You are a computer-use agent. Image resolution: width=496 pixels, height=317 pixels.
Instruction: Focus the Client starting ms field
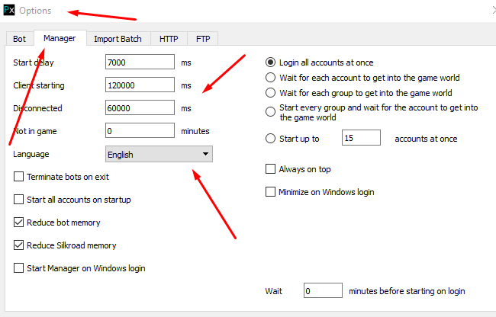click(140, 85)
